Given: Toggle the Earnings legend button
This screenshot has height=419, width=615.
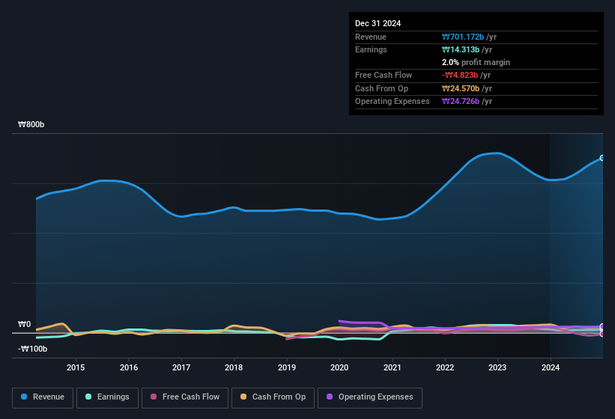Looking at the screenshot, I should (107, 397).
